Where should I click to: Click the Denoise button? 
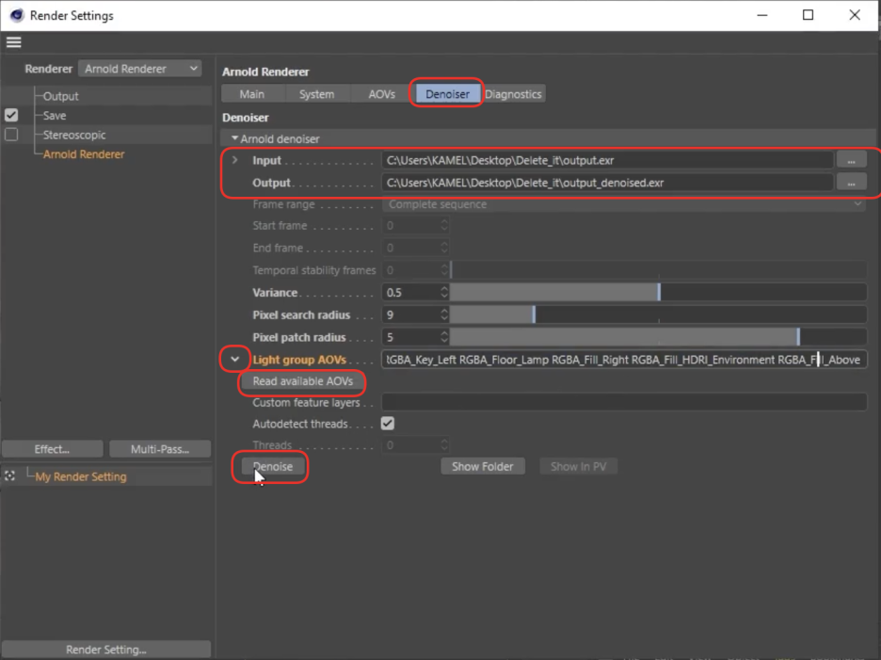pos(273,467)
